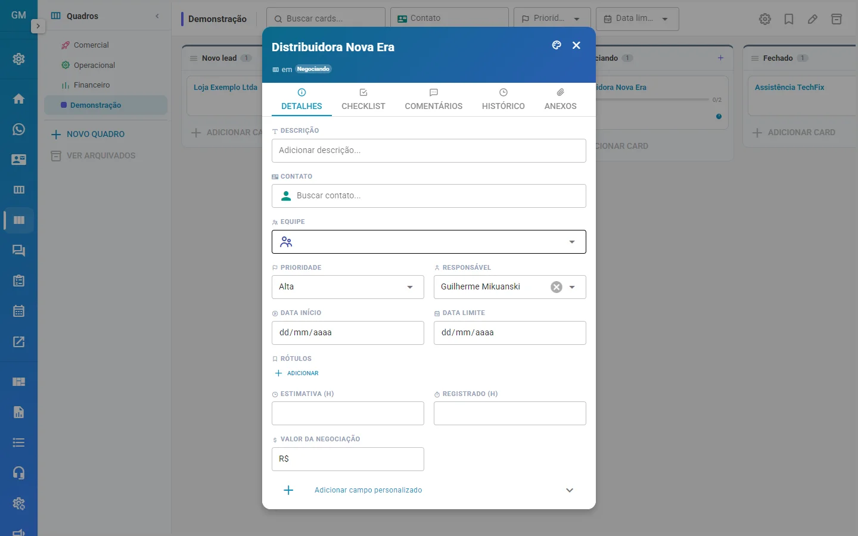
Task: Close the Distribuidora Nova Era card dialog
Action: (x=576, y=45)
